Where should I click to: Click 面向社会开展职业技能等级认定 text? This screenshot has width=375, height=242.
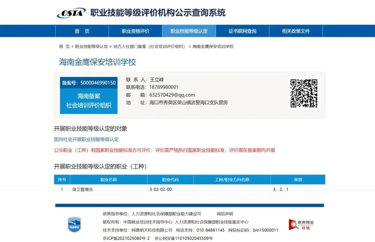pyautogui.click(x=86, y=139)
